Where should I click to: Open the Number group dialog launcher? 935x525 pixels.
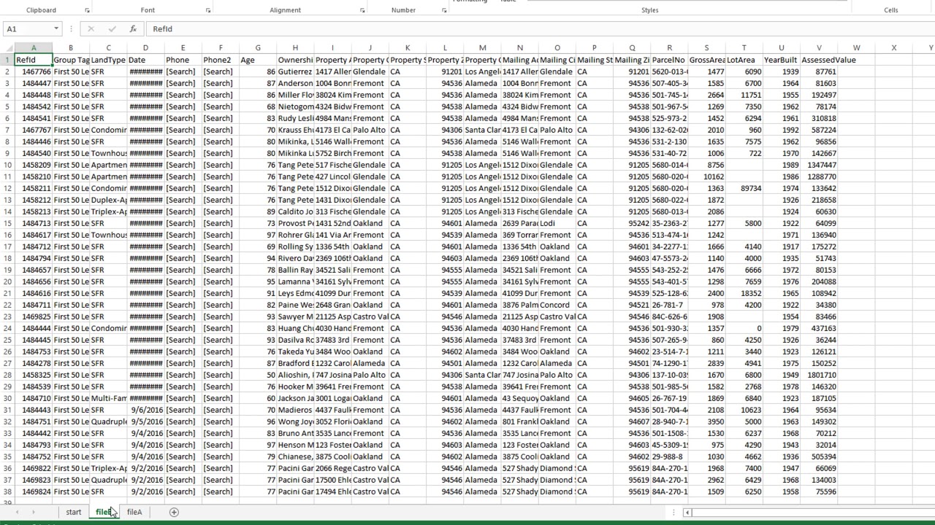point(444,10)
